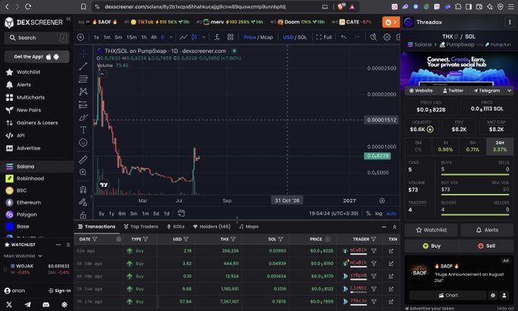Screen dimensions: 518x311
Task: Toggle percent scale on chart
Action: point(369,213)
